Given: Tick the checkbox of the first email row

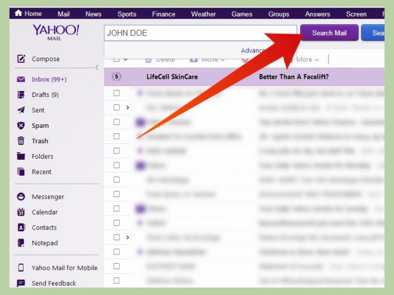Looking at the screenshot, I should [117, 93].
